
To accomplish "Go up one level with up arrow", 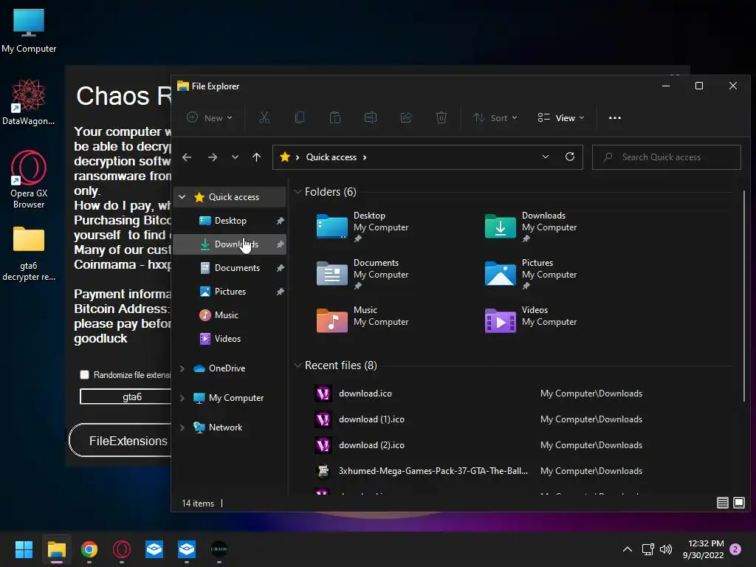I will pyautogui.click(x=256, y=157).
